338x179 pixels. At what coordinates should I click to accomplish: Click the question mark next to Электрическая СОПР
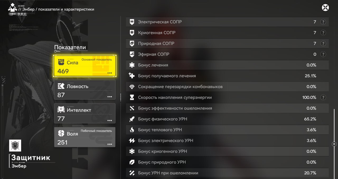323,22
